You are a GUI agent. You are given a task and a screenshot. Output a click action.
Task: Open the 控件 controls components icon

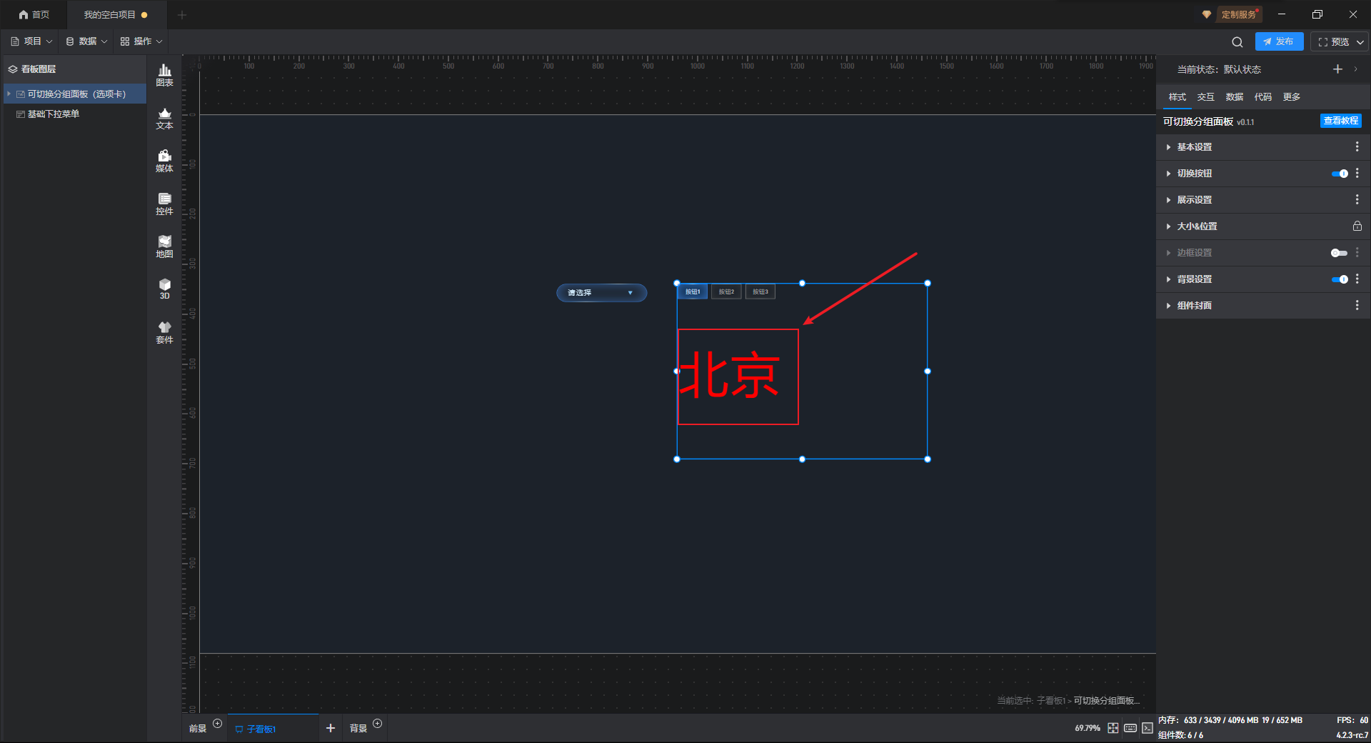pos(164,204)
